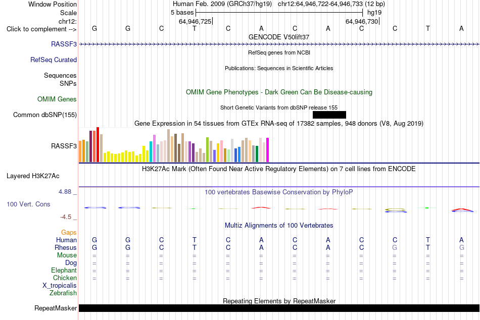The image size is (480, 320).
Task: Click the bright green GTEx expression bar
Action: pyautogui.click(x=207, y=149)
